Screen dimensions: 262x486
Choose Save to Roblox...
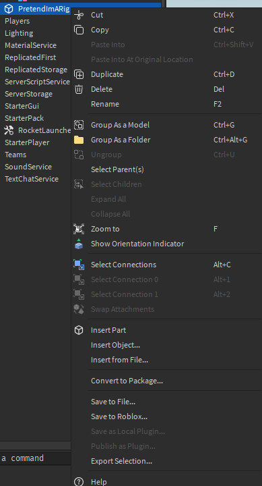pyautogui.click(x=167, y=416)
